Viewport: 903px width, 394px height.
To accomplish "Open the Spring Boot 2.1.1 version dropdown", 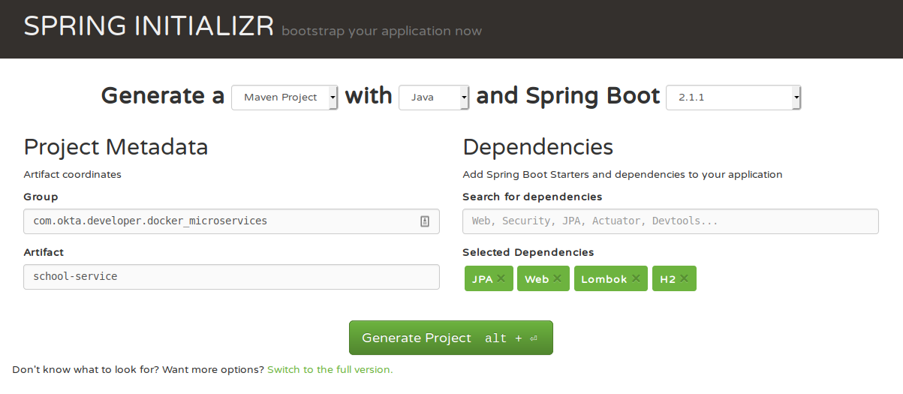I will point(733,98).
